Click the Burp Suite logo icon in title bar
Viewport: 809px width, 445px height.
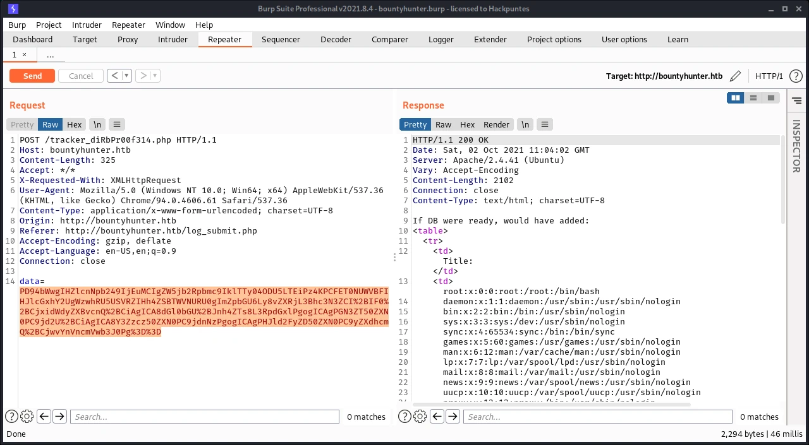13,9
